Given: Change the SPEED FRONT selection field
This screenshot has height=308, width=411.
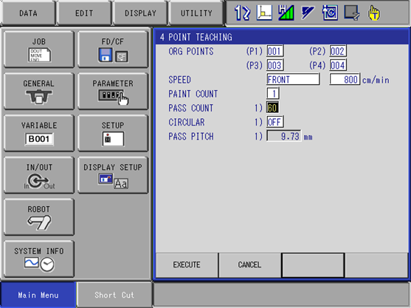Looking at the screenshot, I should [293, 79].
